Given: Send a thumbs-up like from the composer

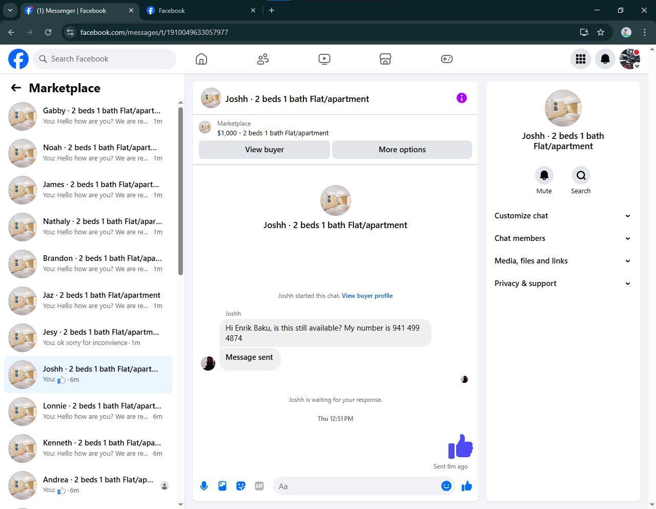Looking at the screenshot, I should click(466, 486).
